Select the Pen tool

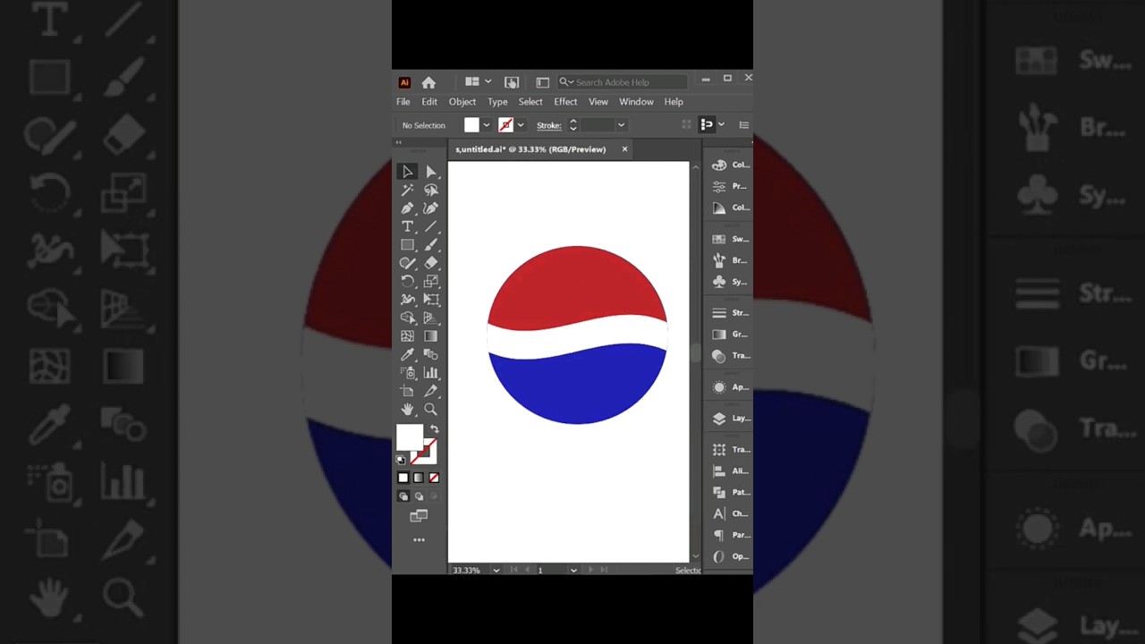tap(407, 208)
